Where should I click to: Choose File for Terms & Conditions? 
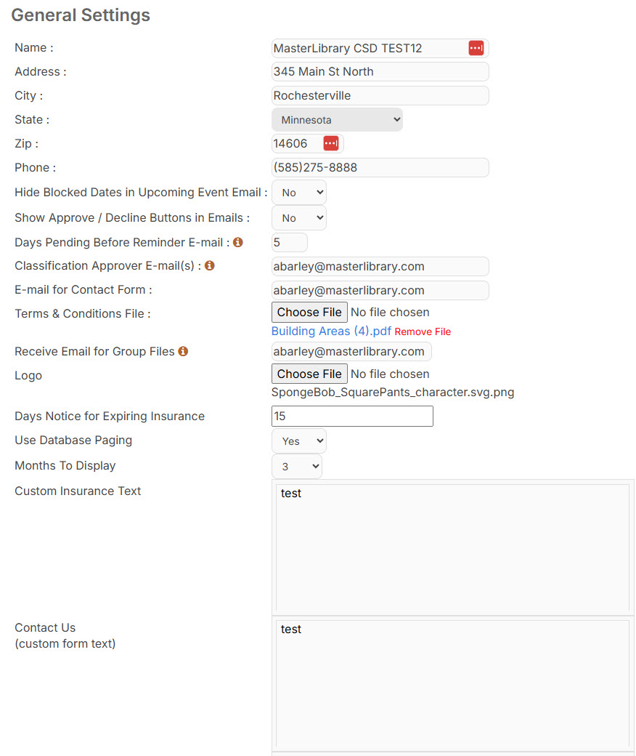coord(309,313)
